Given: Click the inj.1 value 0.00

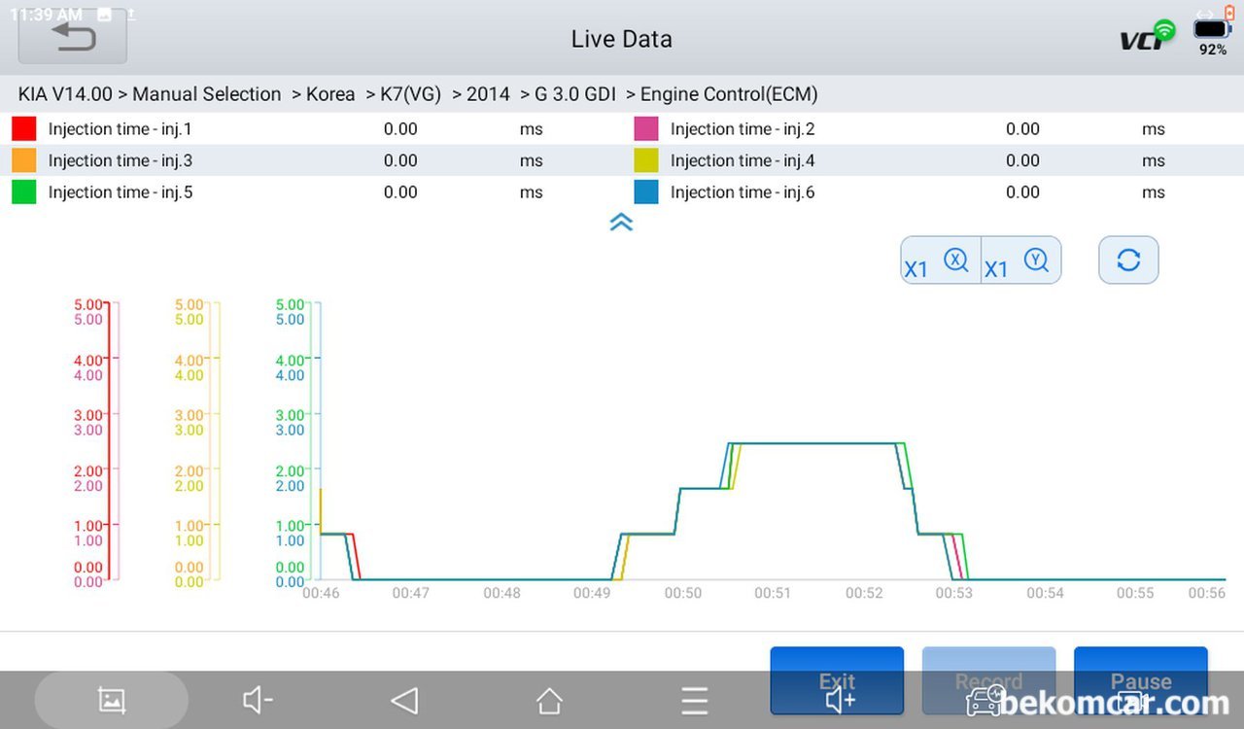Looking at the screenshot, I should [400, 129].
